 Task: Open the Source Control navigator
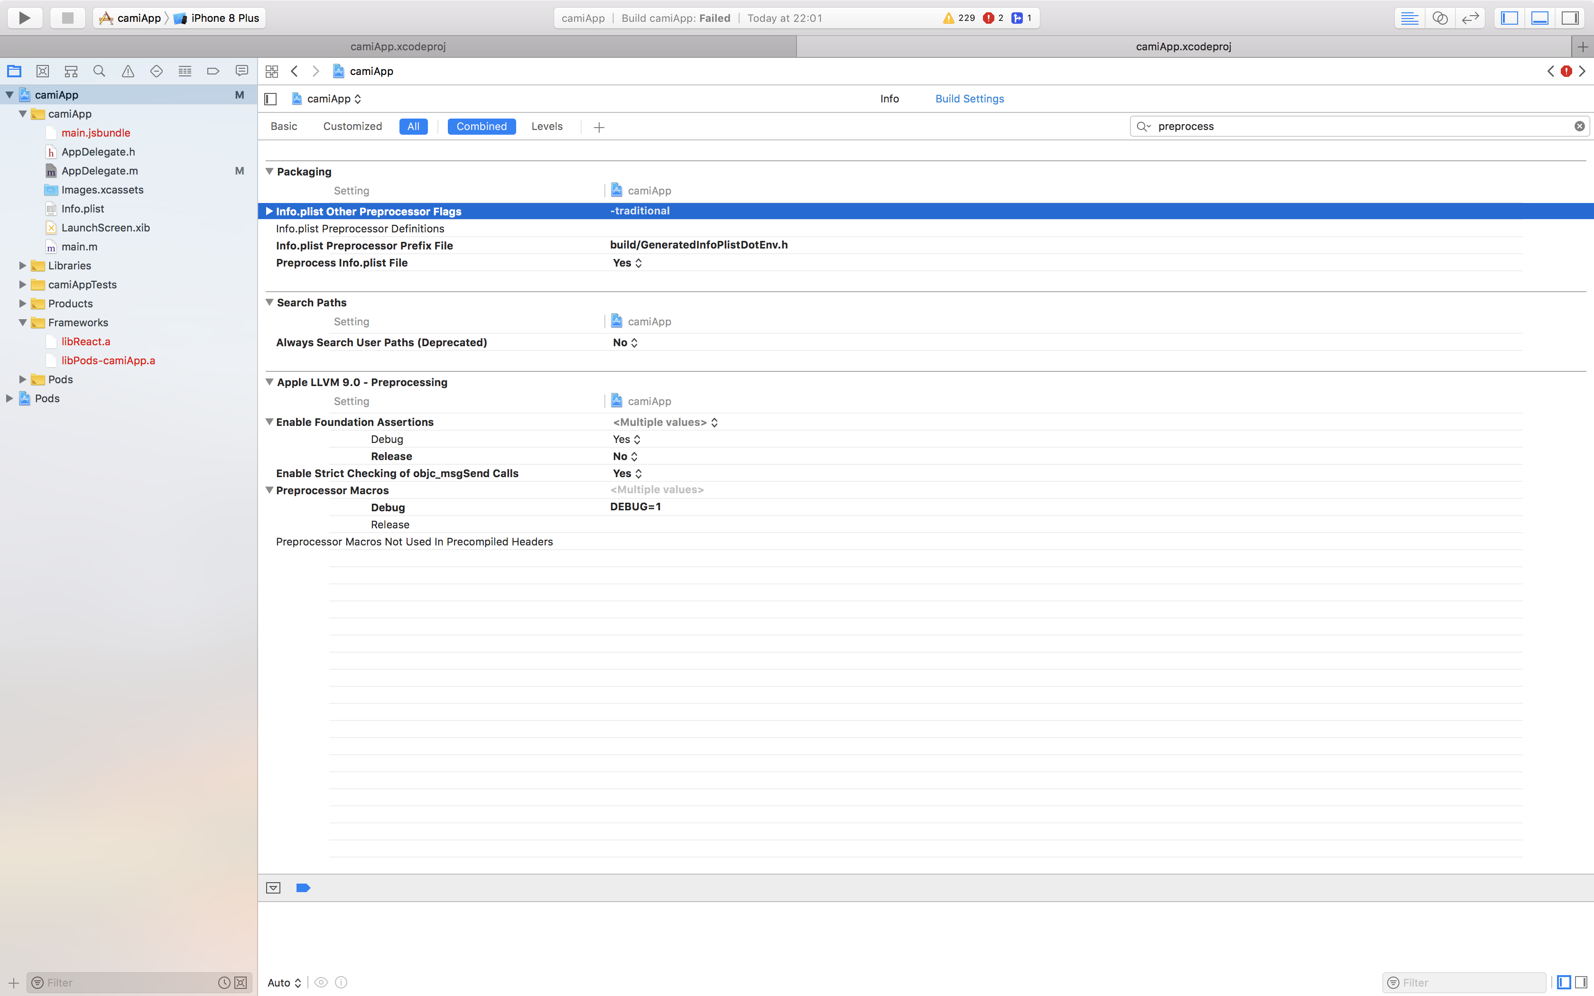43,71
